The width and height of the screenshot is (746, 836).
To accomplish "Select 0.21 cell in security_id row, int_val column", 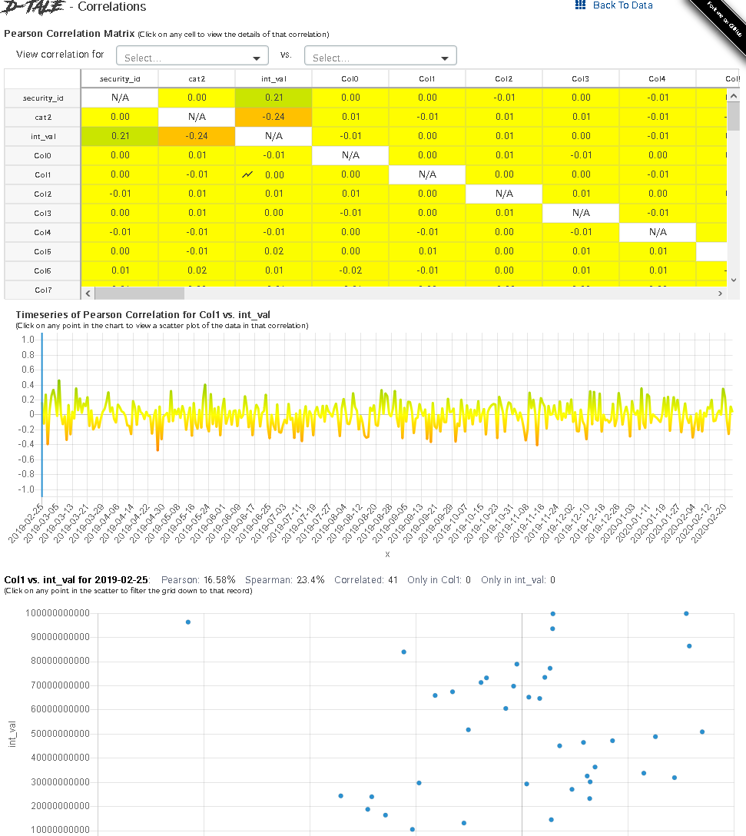I will pyautogui.click(x=274, y=98).
